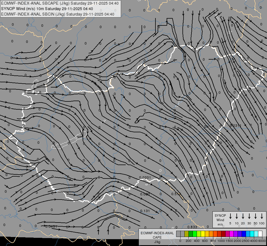Pick the pure blue CAPE legend swatch

(x=244, y=234)
